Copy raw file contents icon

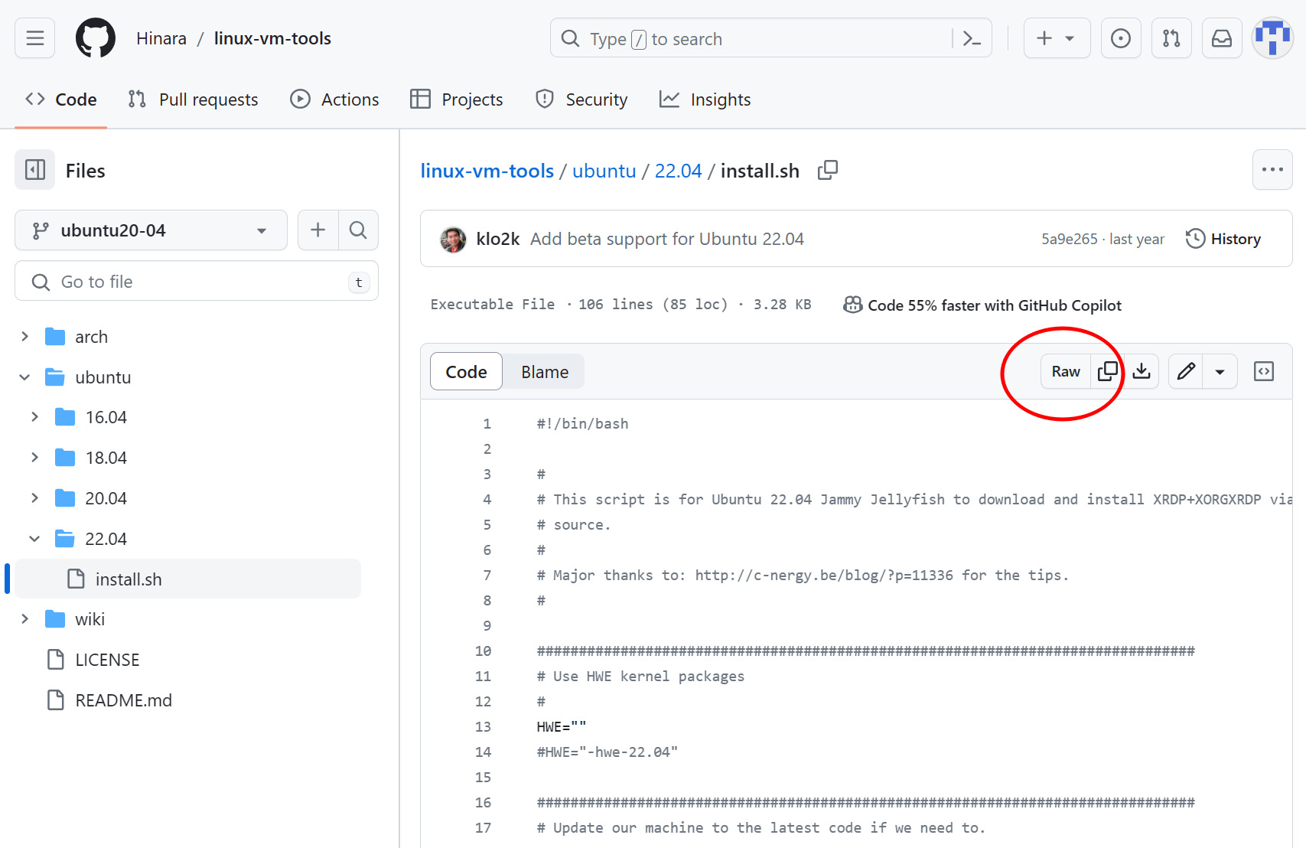coord(1107,372)
